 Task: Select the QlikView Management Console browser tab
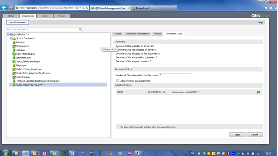click(x=110, y=8)
